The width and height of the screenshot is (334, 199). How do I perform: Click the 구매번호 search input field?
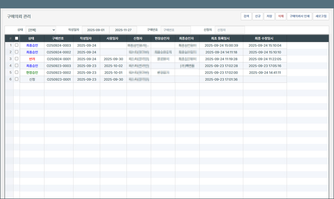coord(173,30)
